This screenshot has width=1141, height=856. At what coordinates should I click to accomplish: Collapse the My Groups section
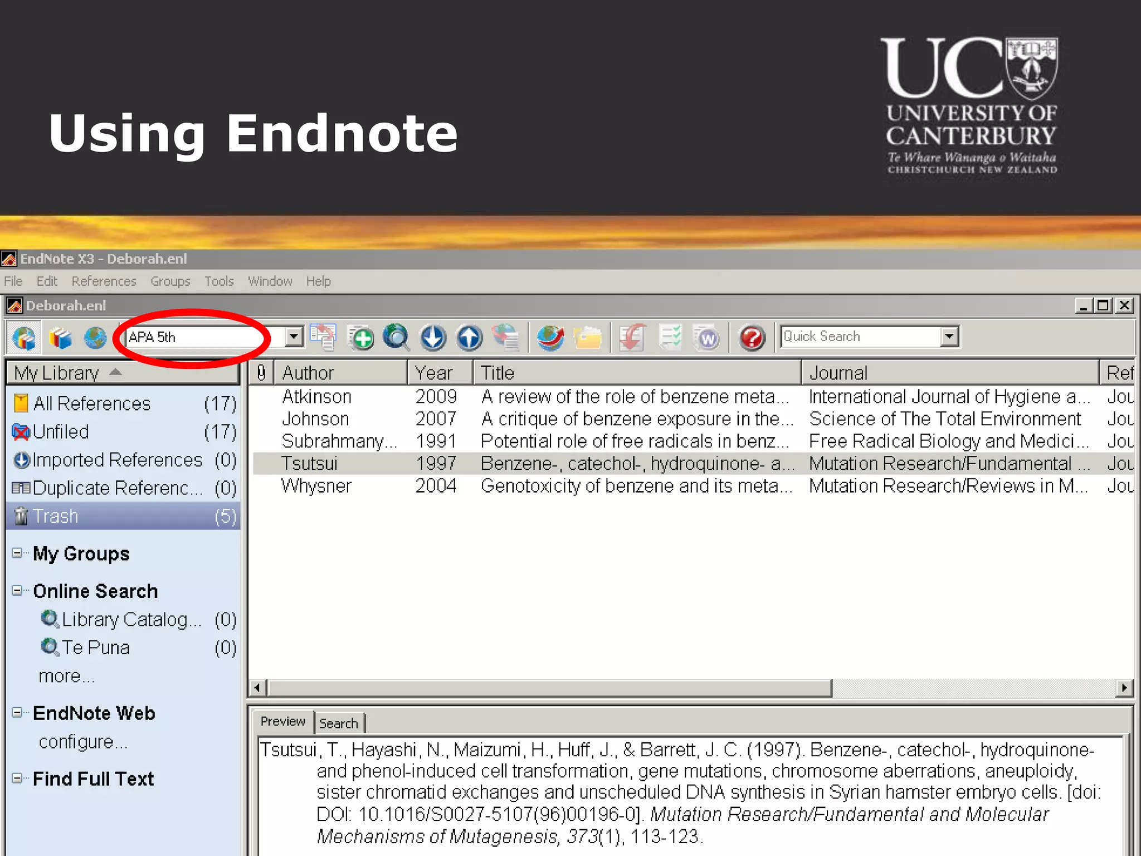click(17, 553)
